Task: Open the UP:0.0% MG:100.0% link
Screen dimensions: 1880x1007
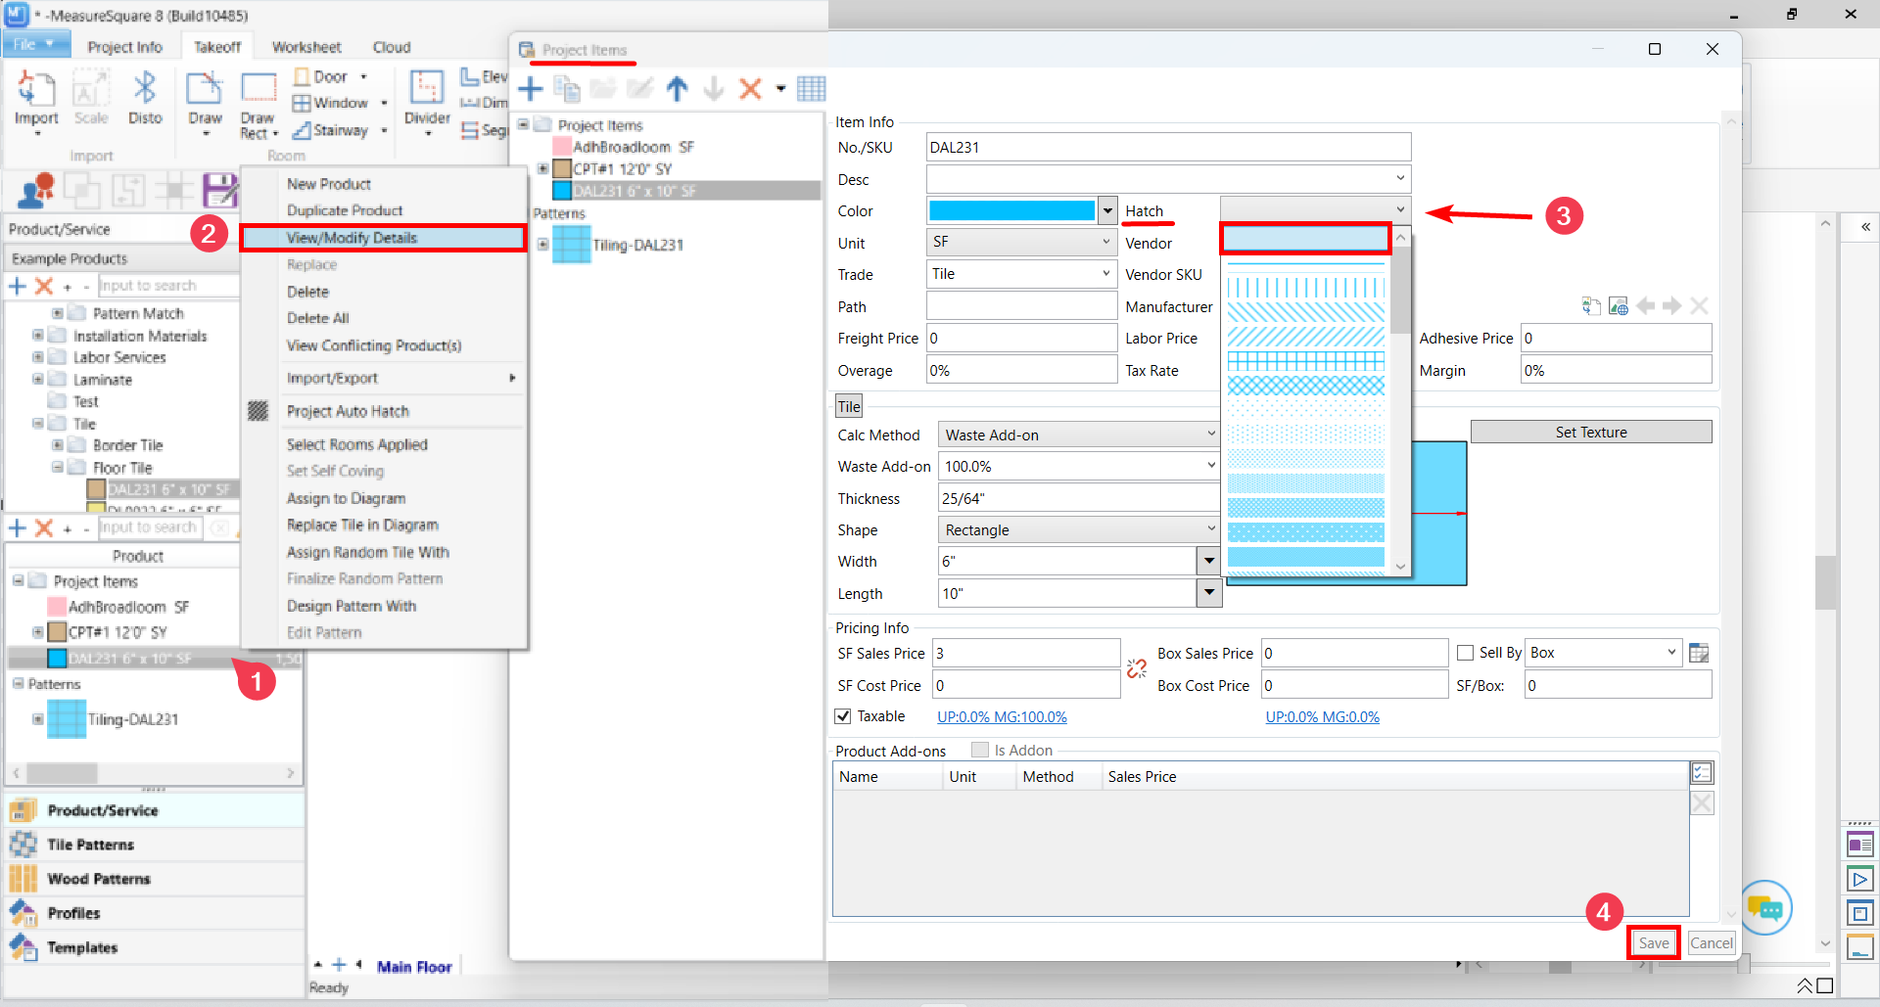Action: [x=1002, y=717]
